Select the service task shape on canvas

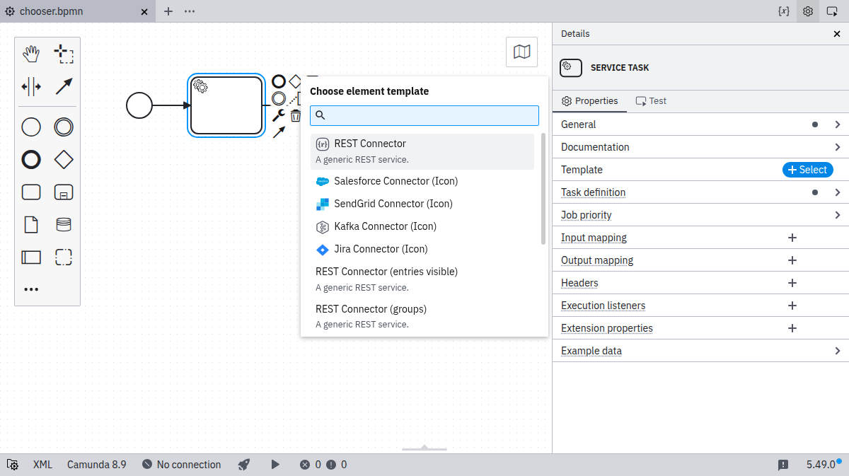point(226,105)
